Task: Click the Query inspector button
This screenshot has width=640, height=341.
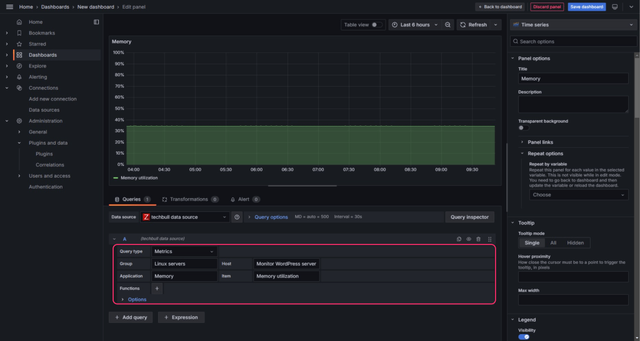Action: point(470,217)
